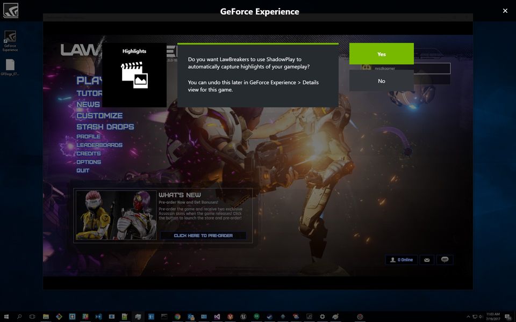Open the STASH DROPS menu entry
Image resolution: width=516 pixels, height=322 pixels.
pos(105,127)
